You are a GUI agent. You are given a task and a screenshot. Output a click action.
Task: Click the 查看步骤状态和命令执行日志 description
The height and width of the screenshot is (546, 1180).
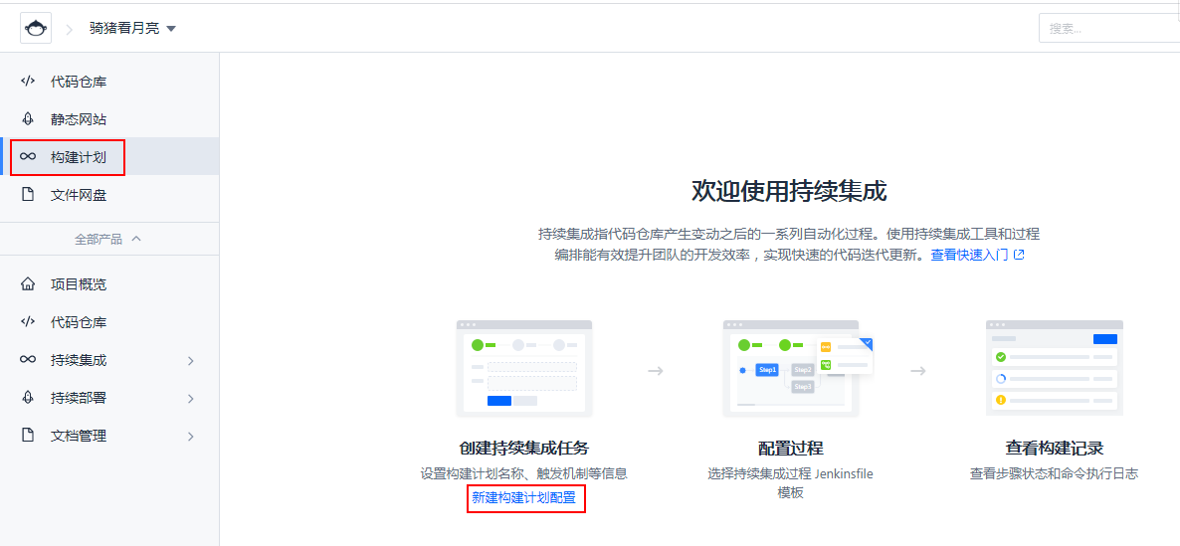coord(1054,473)
